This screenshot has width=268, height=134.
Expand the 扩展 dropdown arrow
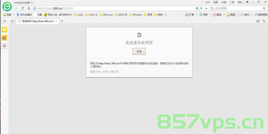[196, 15]
